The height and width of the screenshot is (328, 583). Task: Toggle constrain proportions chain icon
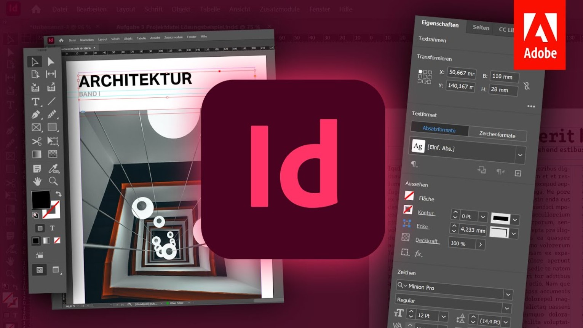pos(527,86)
